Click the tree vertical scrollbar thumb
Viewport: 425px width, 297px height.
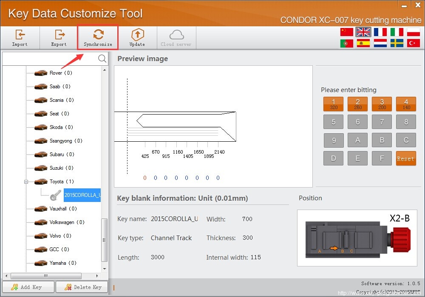(x=105, y=240)
